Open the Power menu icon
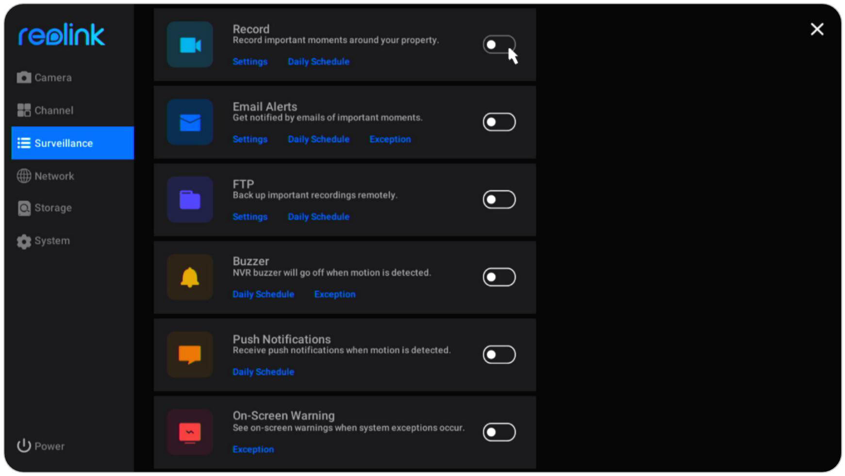This screenshot has width=845, height=476. (x=24, y=445)
